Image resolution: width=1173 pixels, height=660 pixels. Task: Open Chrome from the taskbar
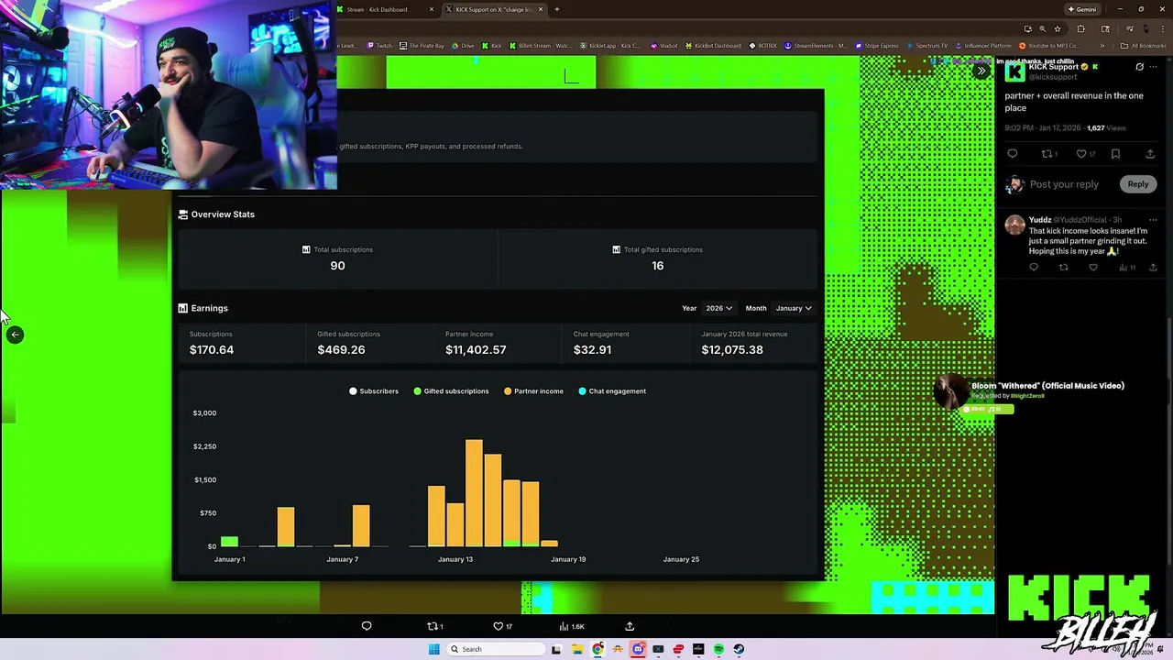click(597, 649)
